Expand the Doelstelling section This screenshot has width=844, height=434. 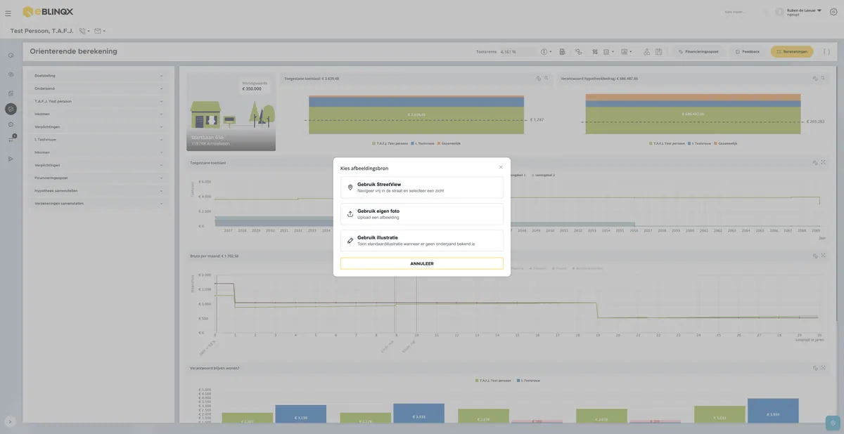(98, 76)
